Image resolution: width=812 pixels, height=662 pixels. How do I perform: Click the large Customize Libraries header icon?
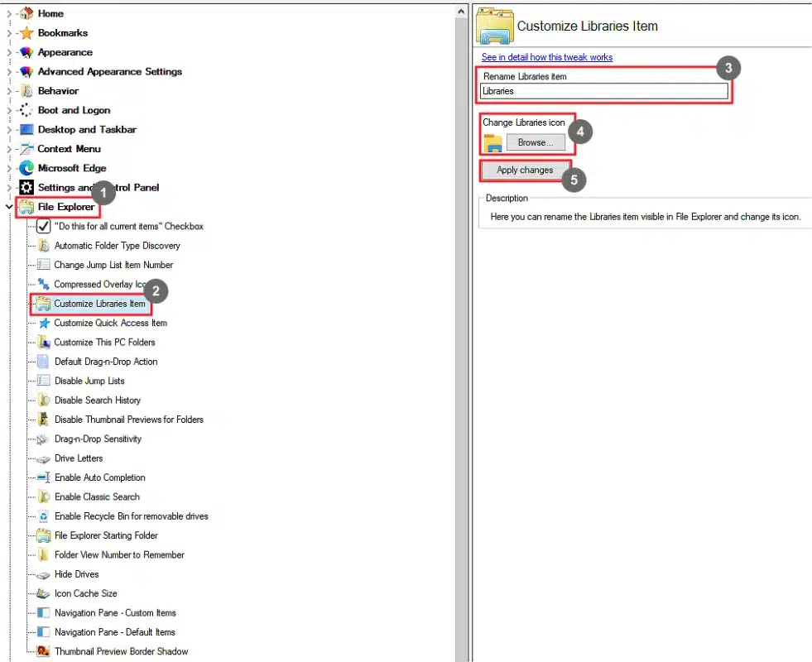tap(494, 26)
